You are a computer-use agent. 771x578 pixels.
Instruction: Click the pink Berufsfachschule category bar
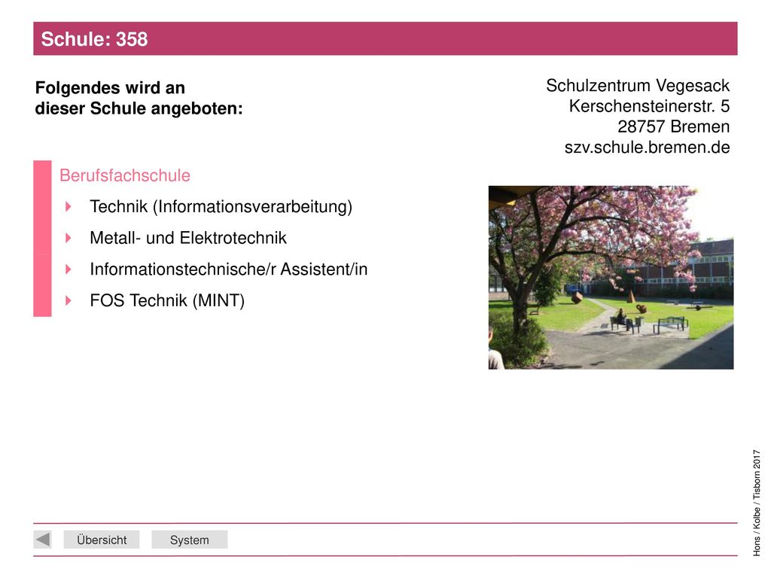pyautogui.click(x=42, y=239)
